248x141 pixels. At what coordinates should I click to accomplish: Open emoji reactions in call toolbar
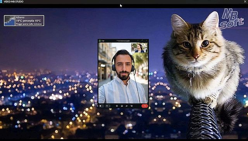tap(117, 106)
